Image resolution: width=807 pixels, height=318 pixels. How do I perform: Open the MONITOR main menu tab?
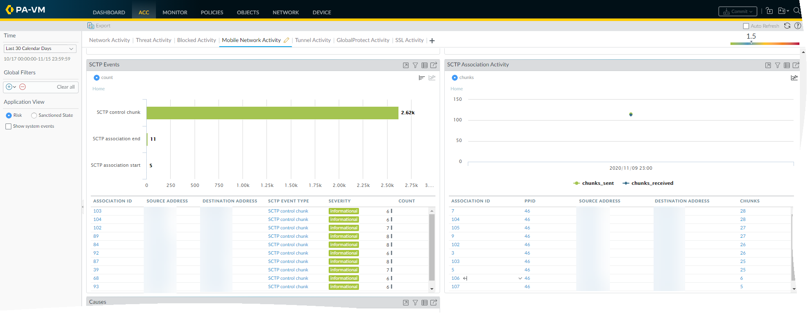(175, 13)
